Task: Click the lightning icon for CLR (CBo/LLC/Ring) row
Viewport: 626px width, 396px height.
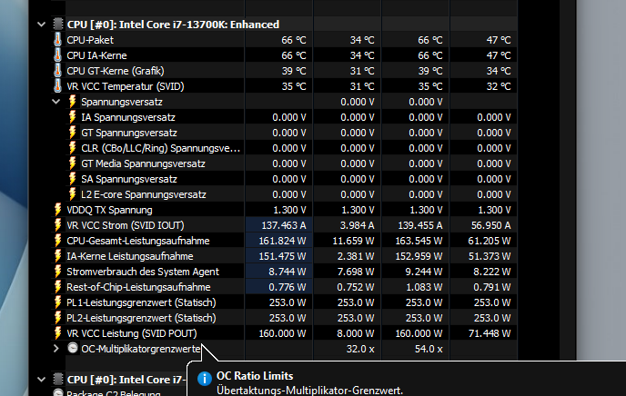Action: pyautogui.click(x=72, y=148)
